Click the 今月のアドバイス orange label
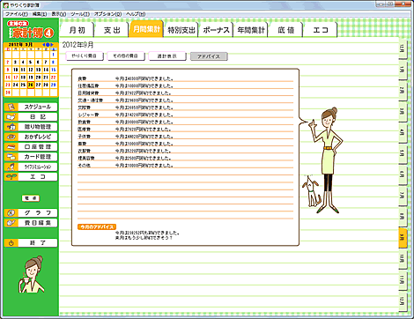 (97, 227)
